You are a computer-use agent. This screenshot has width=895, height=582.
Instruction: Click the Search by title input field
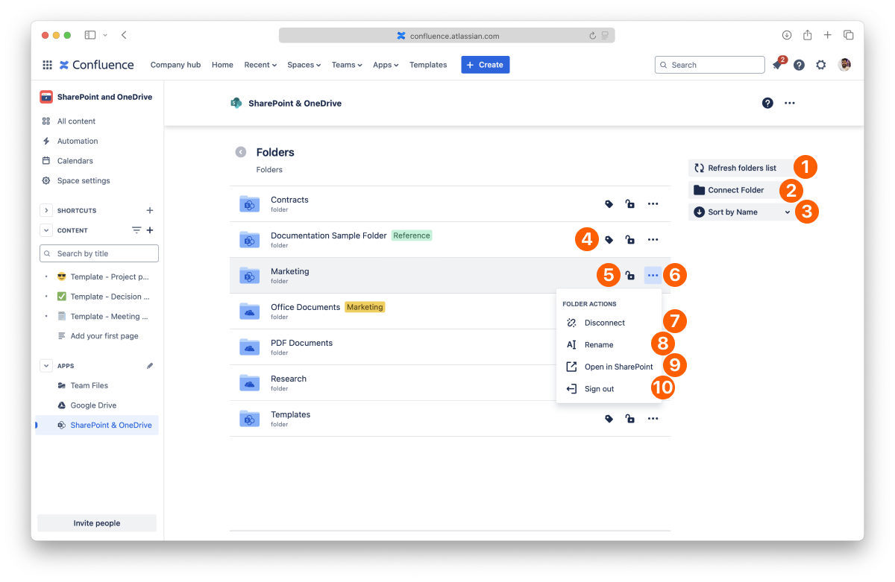pyautogui.click(x=99, y=253)
